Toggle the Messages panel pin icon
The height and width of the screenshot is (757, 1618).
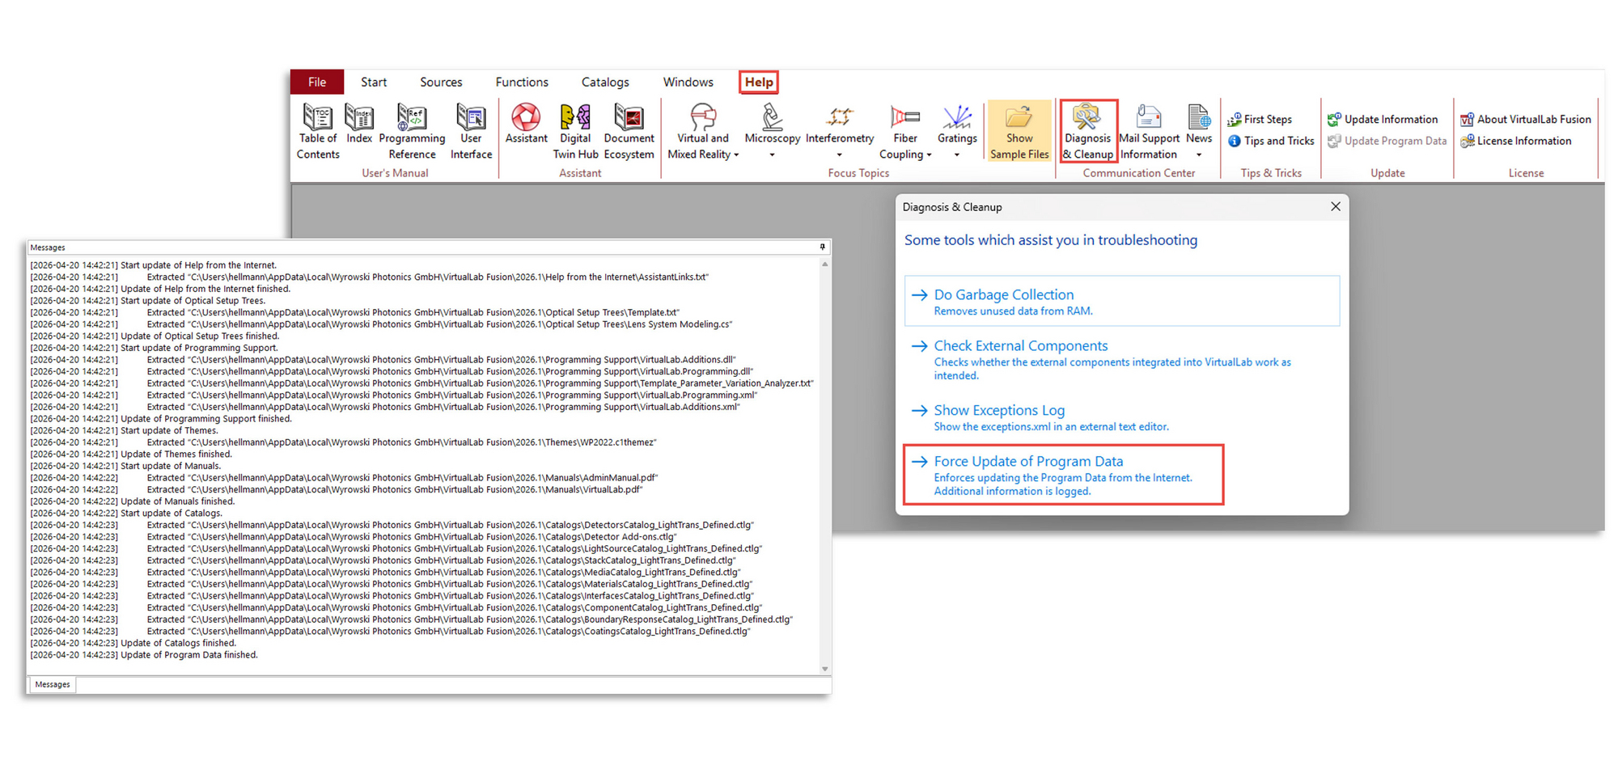tap(823, 247)
